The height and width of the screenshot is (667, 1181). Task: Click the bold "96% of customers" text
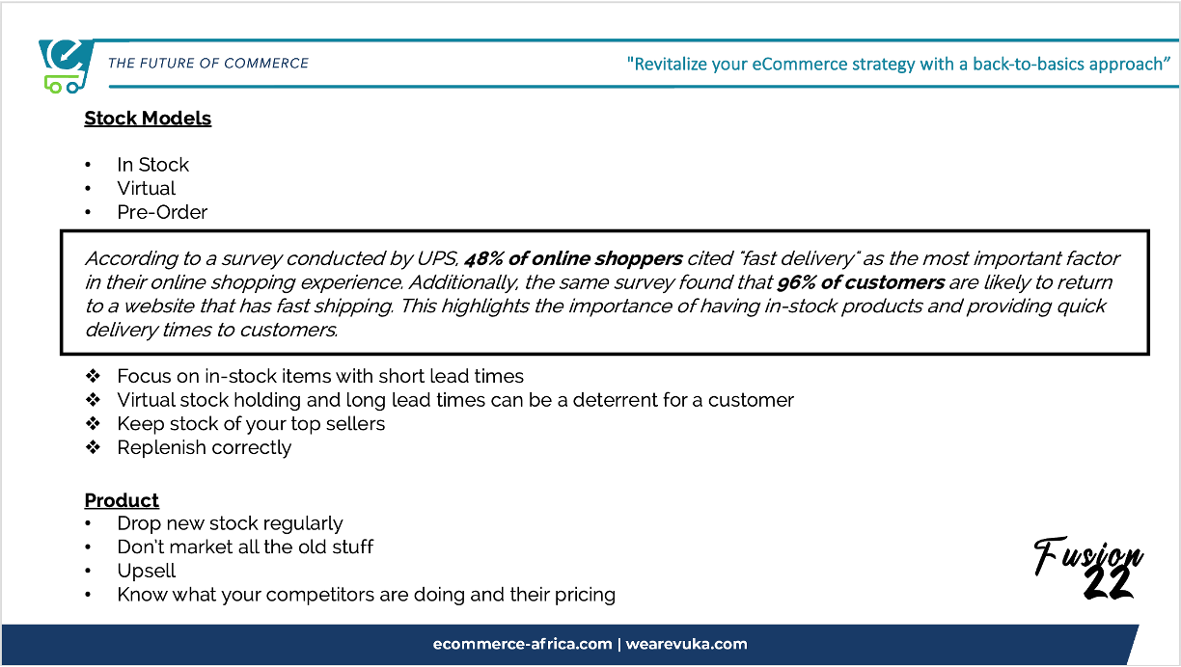[x=860, y=282]
